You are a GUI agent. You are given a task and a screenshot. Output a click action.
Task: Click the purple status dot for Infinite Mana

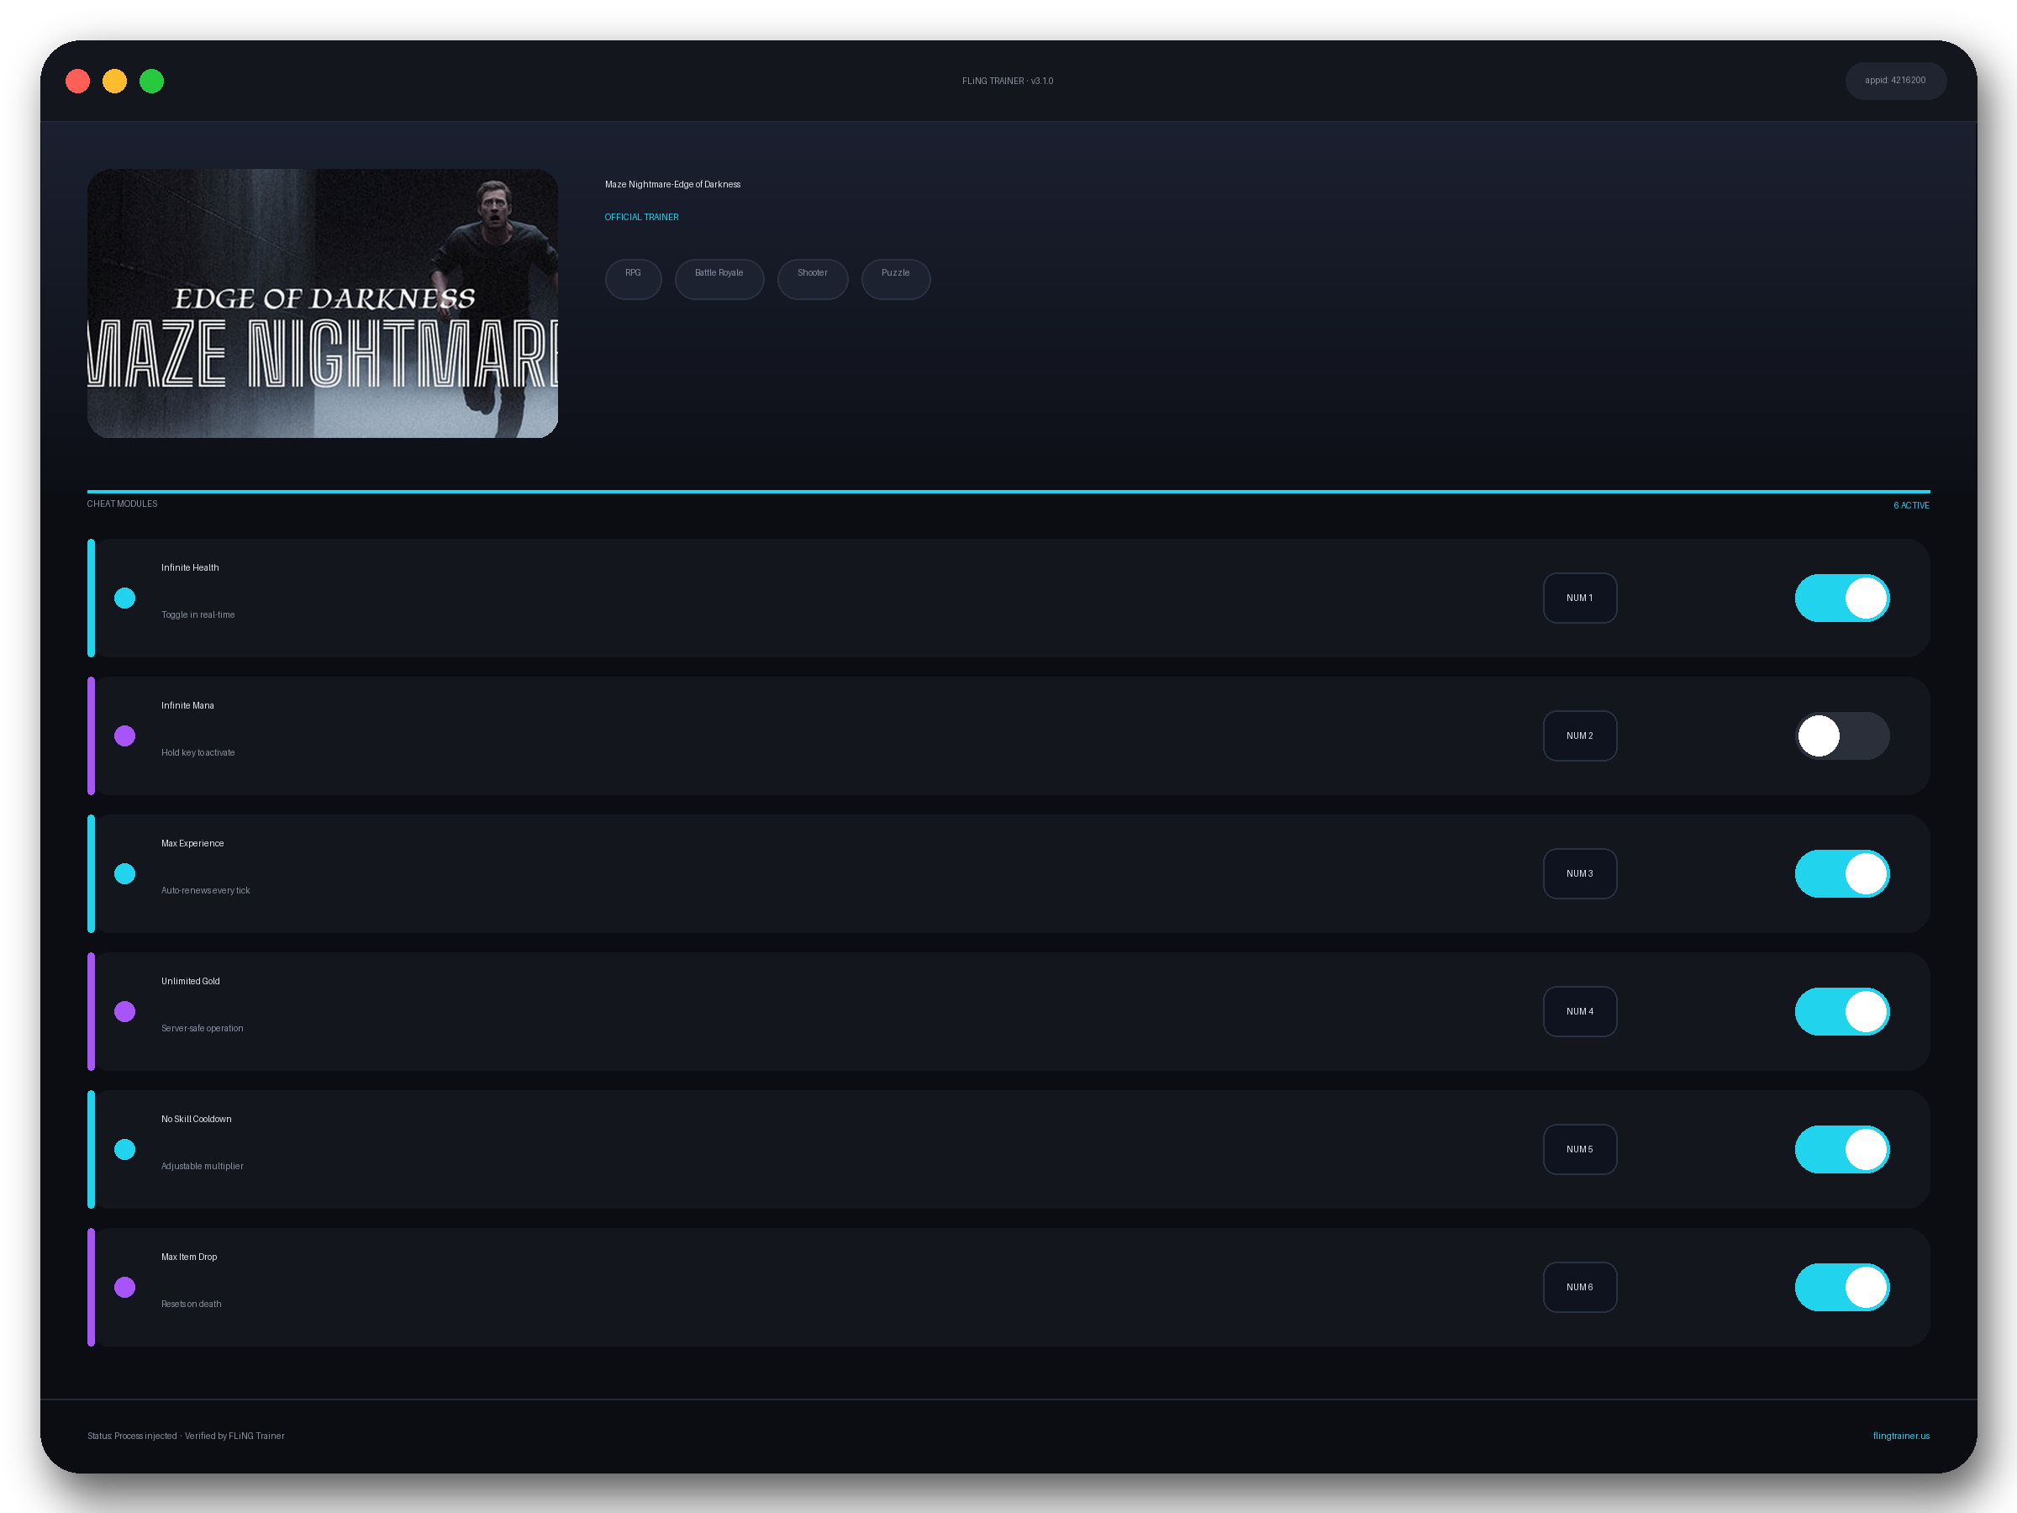pos(125,736)
